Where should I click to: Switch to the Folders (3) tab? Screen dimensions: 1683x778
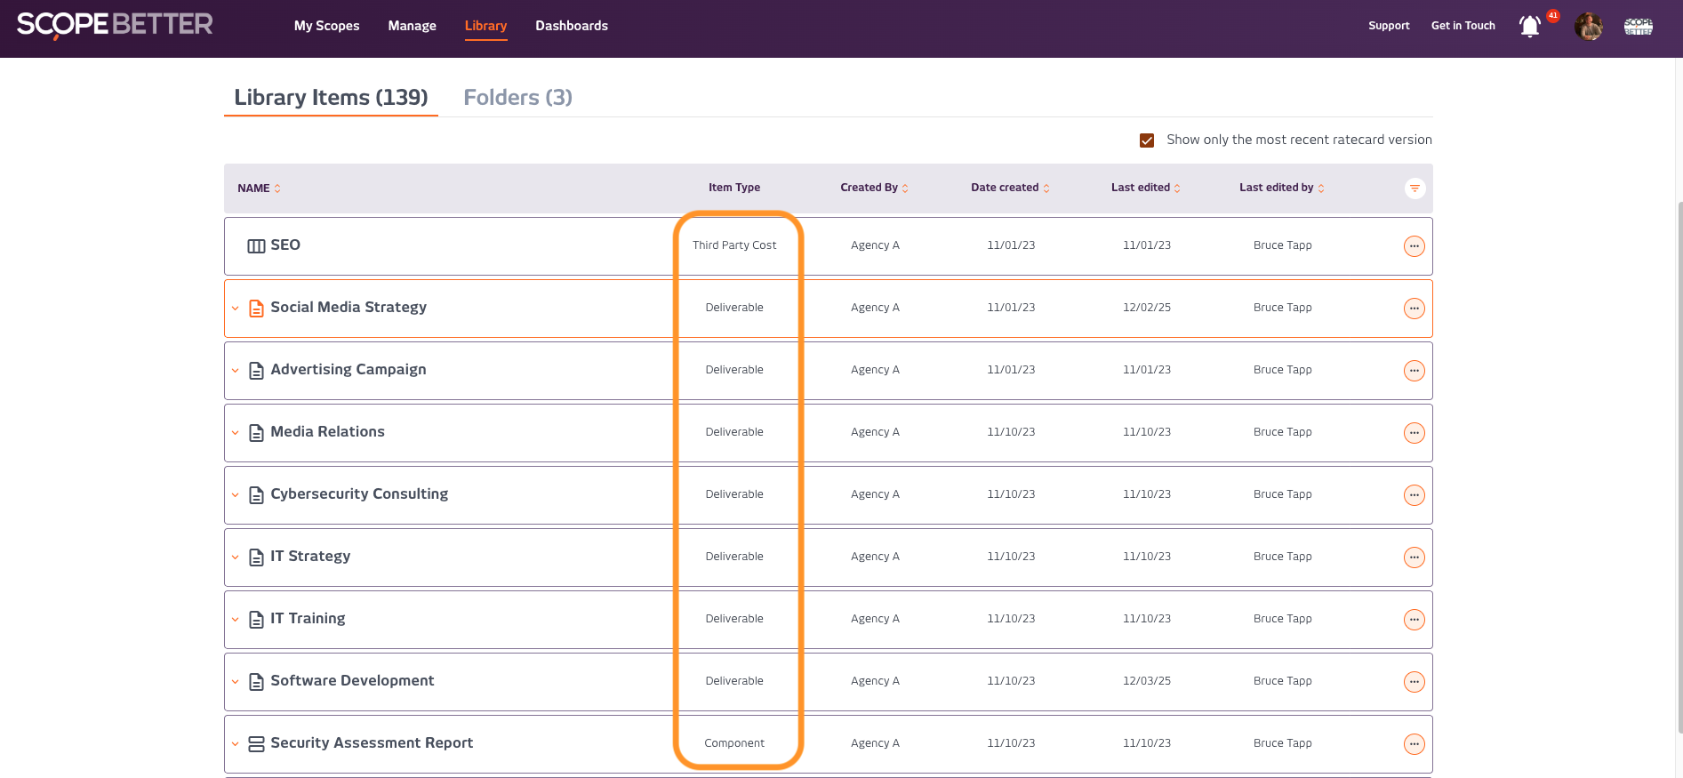tap(517, 98)
